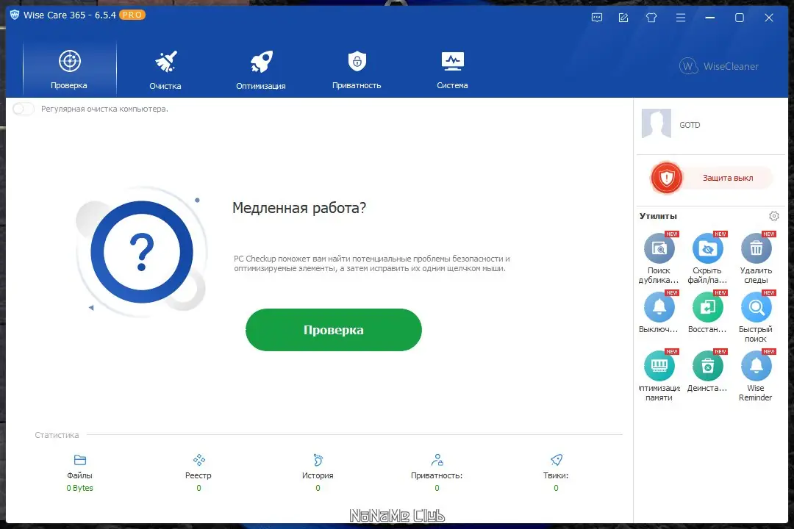794x529 pixels.
Task: Launch the Восстановление data recovery tool
Action: pyautogui.click(x=707, y=309)
